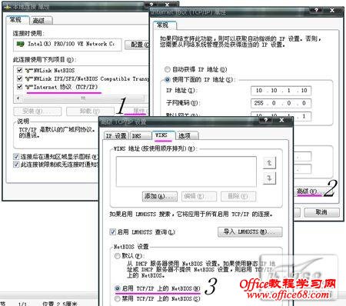
Task: Select 禁用 TCP/IP 上的 NetBIOS radio button
Action: [x=118, y=298]
